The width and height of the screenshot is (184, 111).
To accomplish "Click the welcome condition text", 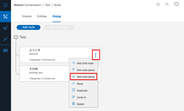I will pyautogui.click(x=34, y=54).
